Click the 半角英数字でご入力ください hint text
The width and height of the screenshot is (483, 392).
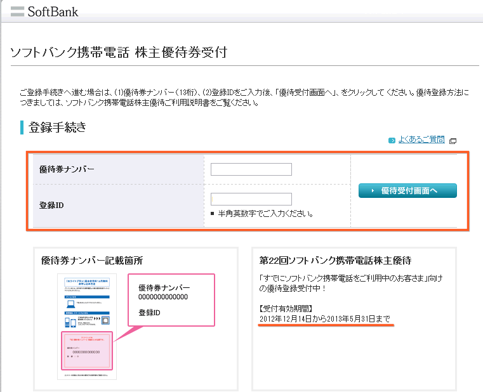(266, 214)
